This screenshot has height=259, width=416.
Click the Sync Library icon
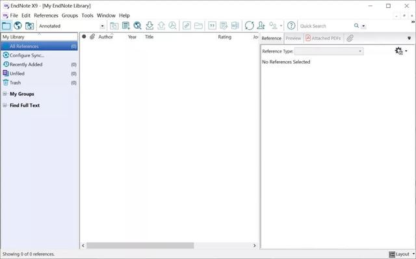(249, 26)
